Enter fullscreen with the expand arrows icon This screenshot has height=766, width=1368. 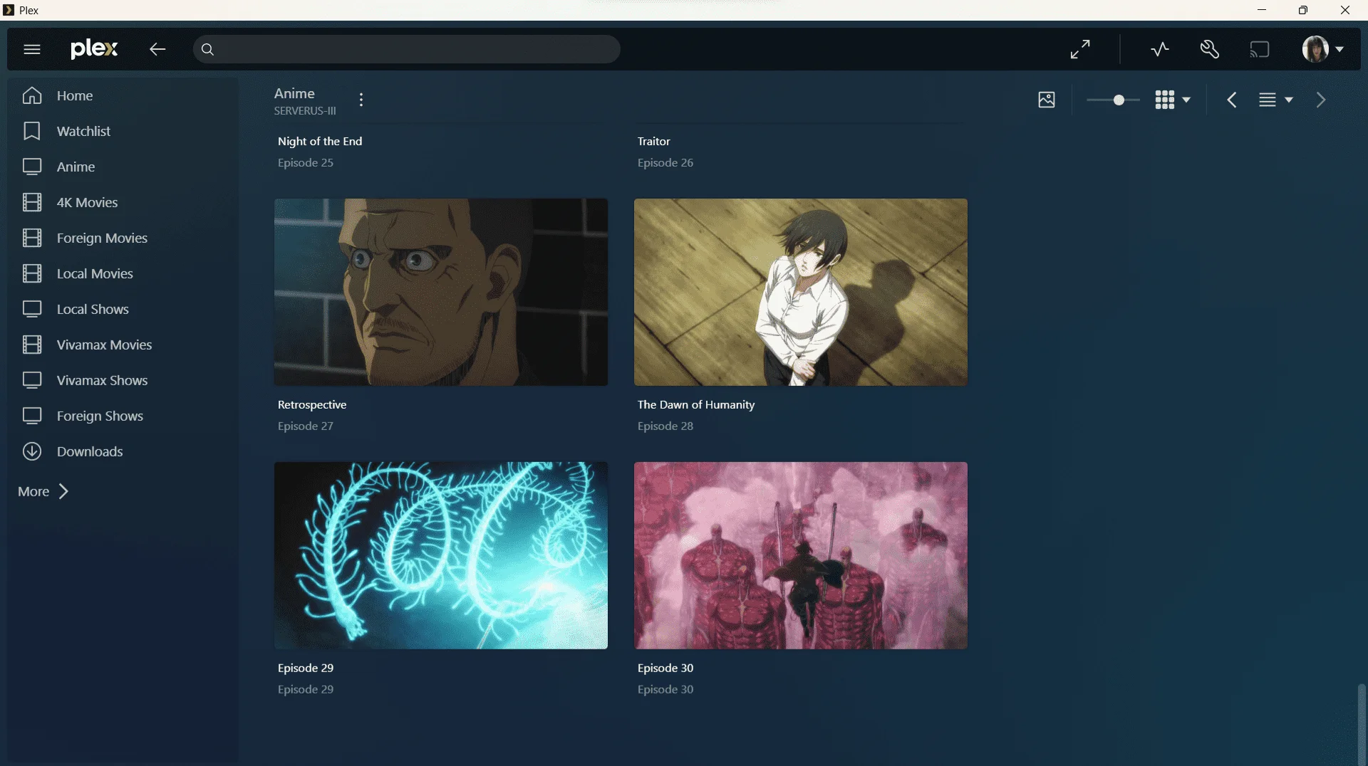(1080, 49)
